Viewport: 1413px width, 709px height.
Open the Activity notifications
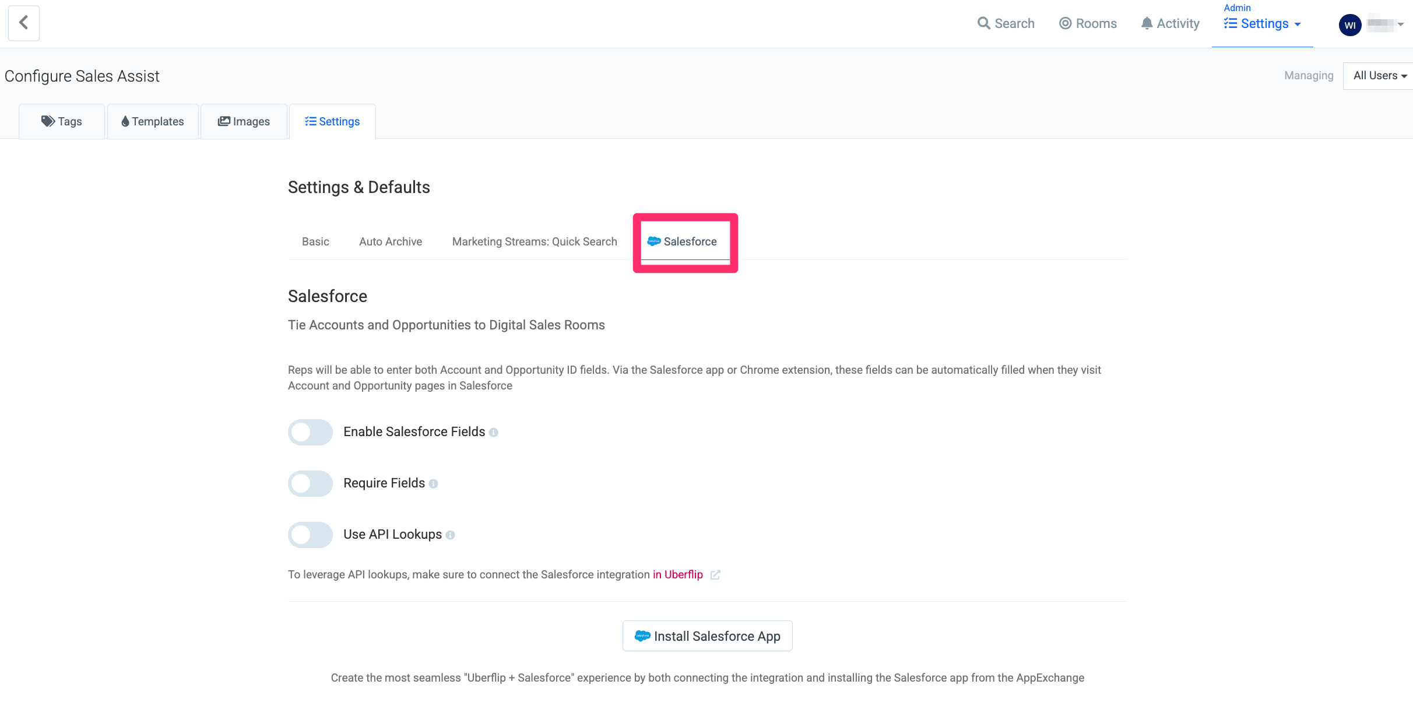1170,23
